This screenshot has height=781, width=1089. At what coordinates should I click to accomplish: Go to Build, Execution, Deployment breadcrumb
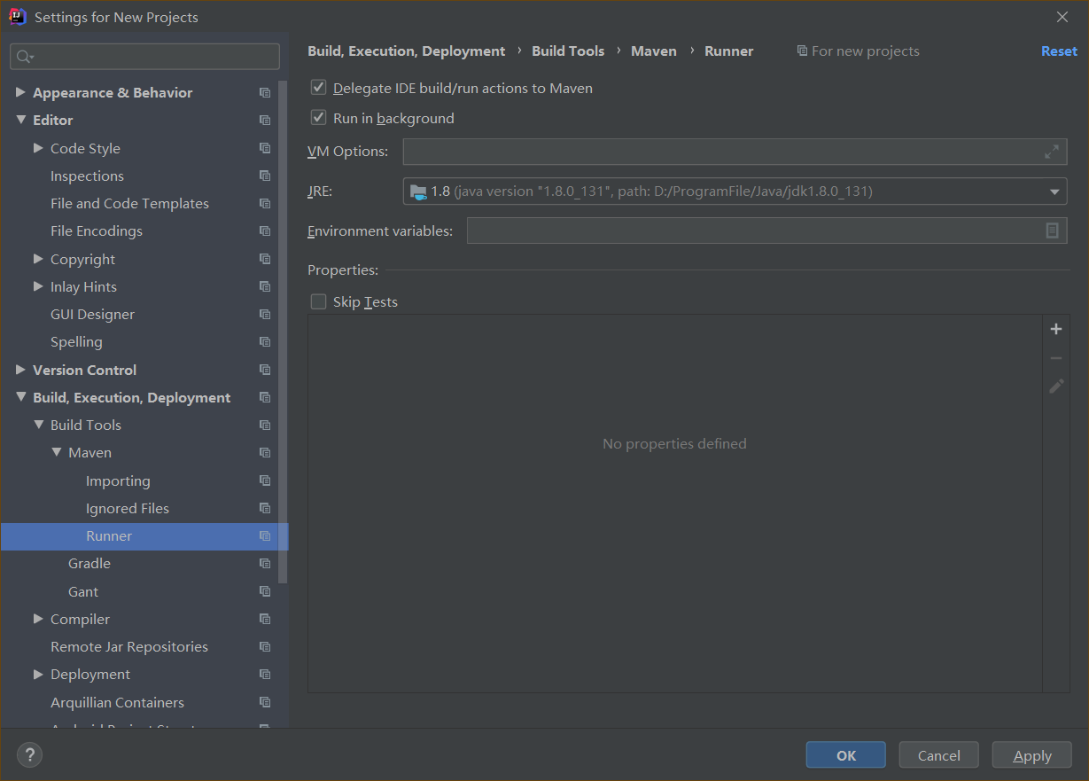tap(406, 51)
